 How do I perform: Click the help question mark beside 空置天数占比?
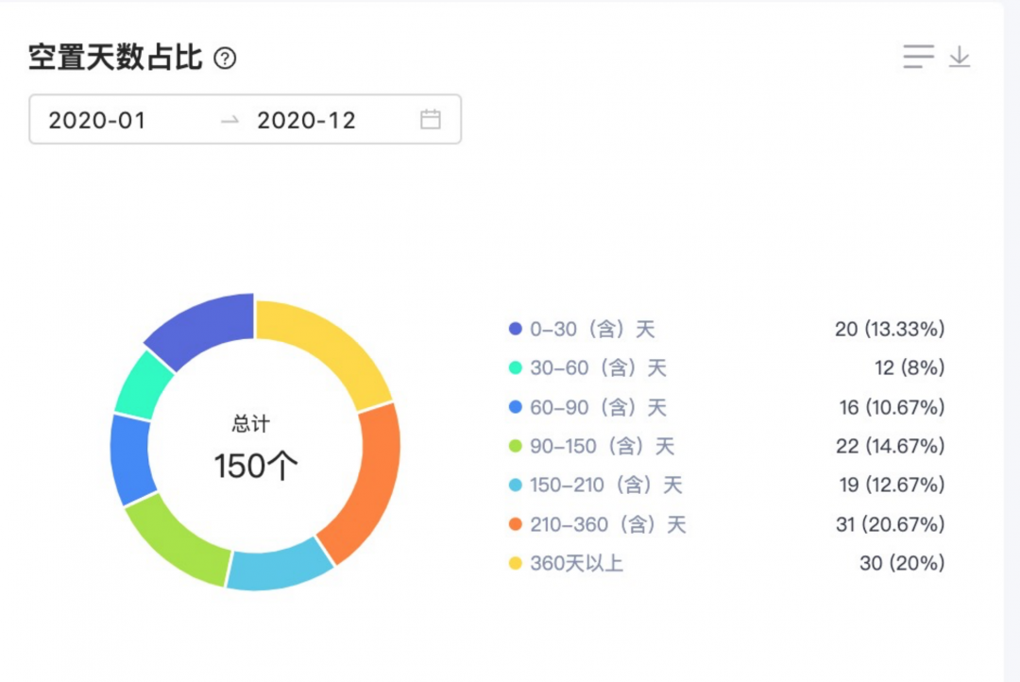[x=225, y=59]
